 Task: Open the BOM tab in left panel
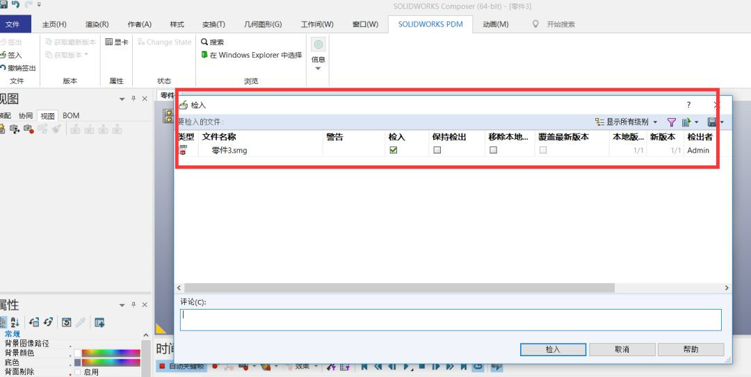[x=71, y=116]
